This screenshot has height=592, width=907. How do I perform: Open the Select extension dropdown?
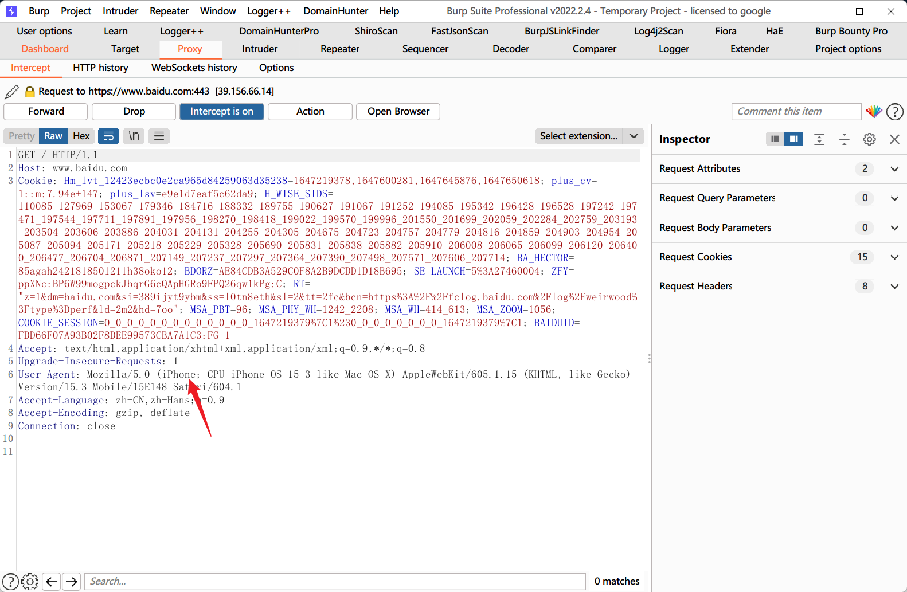[x=589, y=136]
